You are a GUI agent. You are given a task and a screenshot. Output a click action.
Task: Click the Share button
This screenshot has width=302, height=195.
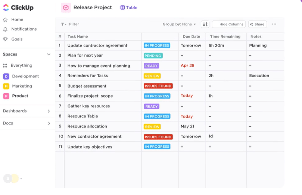(258, 24)
